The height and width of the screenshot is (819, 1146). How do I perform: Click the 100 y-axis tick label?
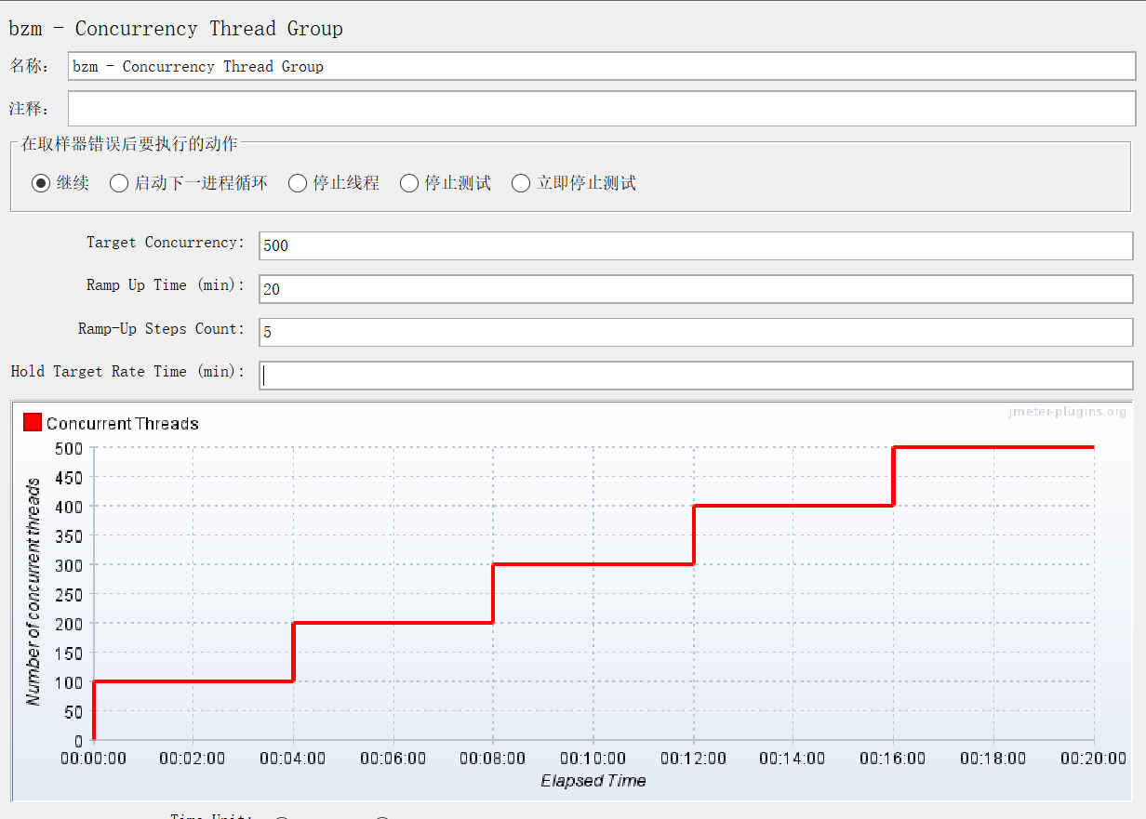(x=70, y=682)
